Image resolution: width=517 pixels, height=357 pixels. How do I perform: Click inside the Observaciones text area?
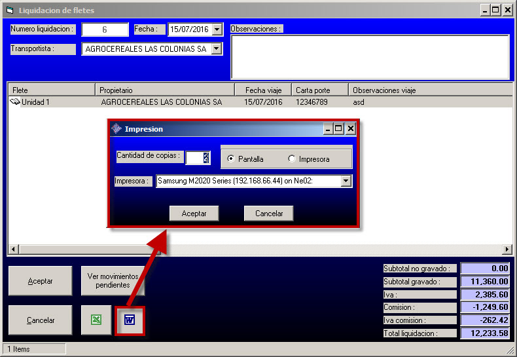click(370, 57)
